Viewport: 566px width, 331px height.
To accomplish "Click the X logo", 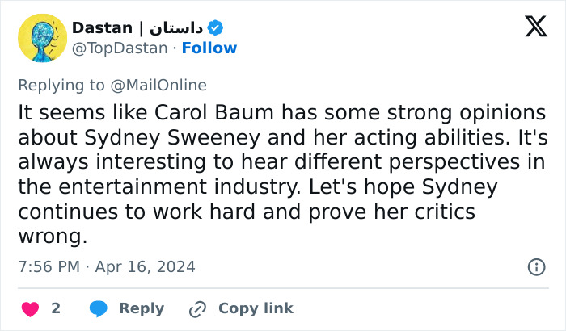I will point(535,27).
